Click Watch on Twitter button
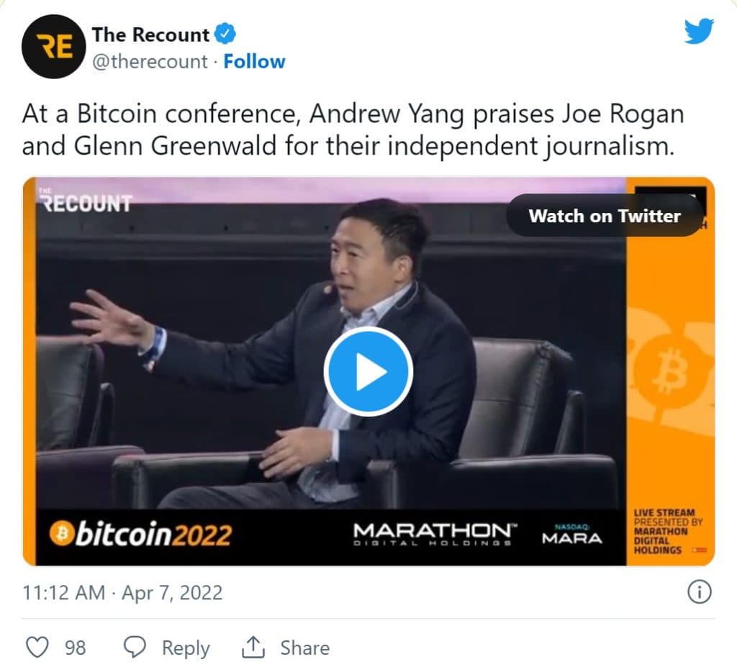 [605, 216]
